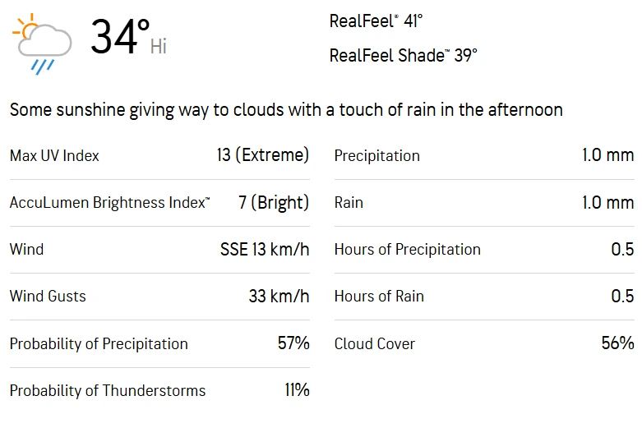Select the forecast summary sentence about sunshine
Image resolution: width=642 pixels, height=428 pixels.
click(x=286, y=110)
